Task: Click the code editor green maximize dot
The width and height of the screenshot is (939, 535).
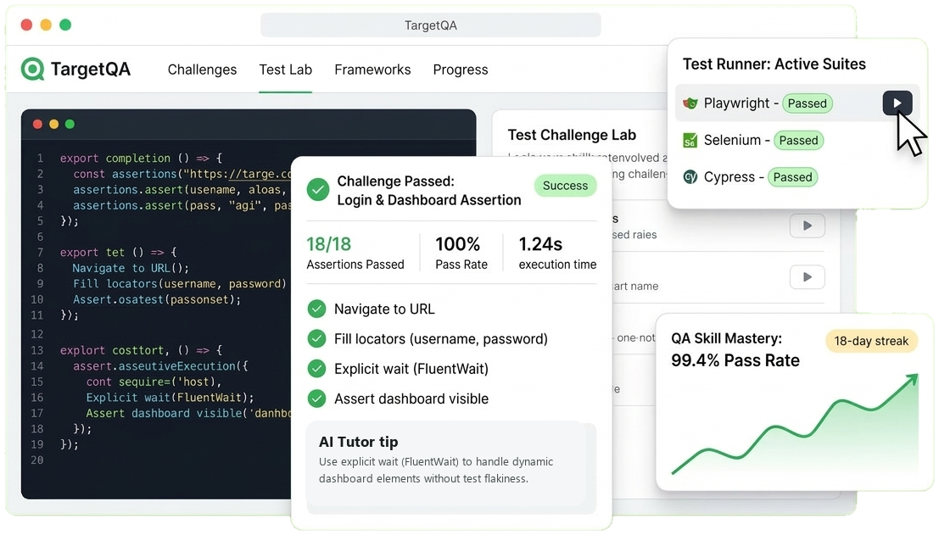Action: point(70,124)
